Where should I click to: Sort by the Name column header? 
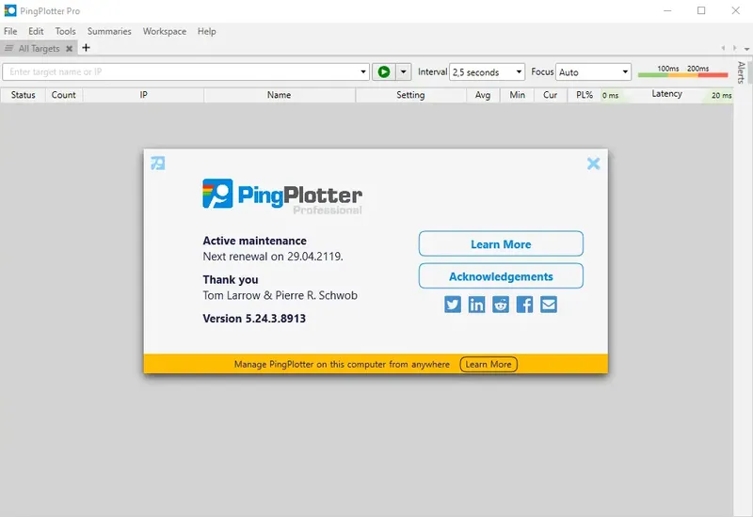click(279, 95)
